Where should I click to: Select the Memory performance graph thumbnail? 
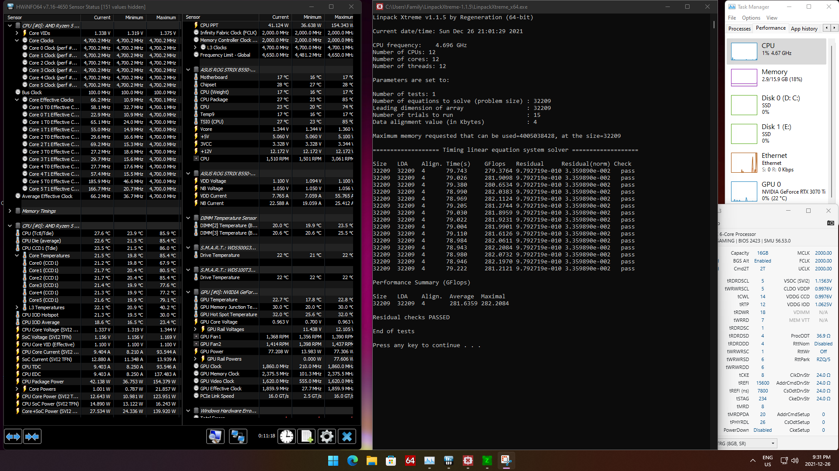pyautogui.click(x=744, y=78)
